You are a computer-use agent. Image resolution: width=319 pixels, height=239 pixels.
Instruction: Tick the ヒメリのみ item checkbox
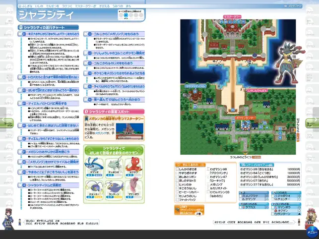[x=177, y=184]
